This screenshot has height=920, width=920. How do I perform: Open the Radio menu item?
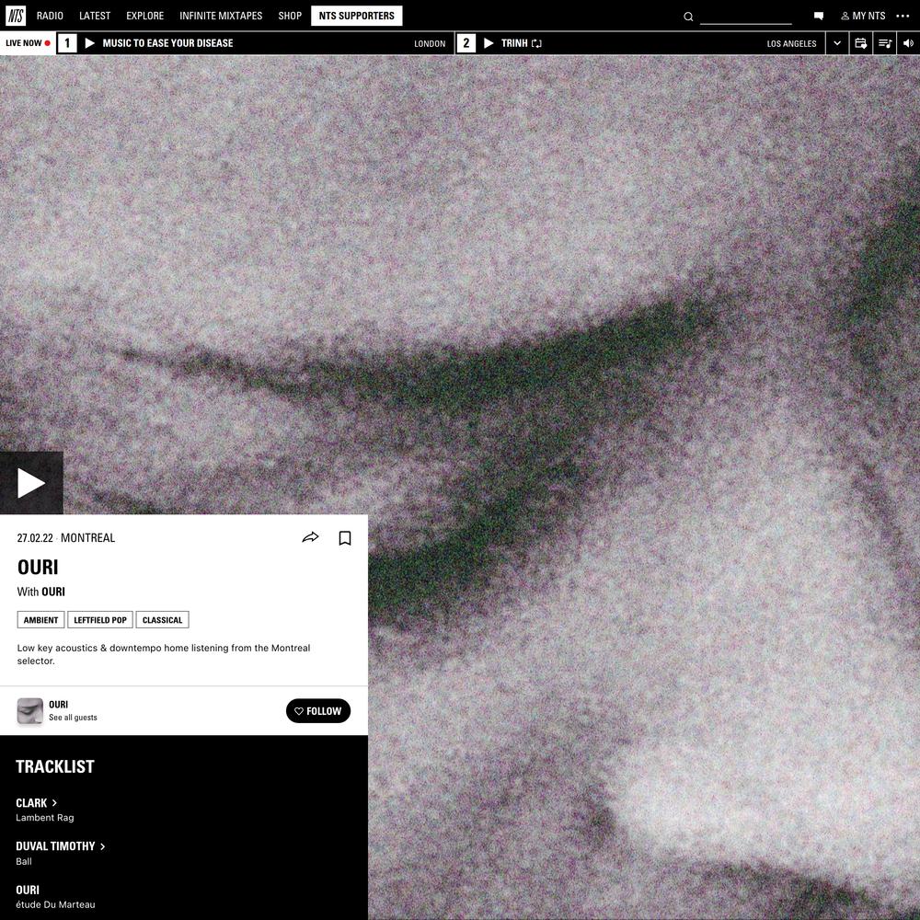click(50, 16)
